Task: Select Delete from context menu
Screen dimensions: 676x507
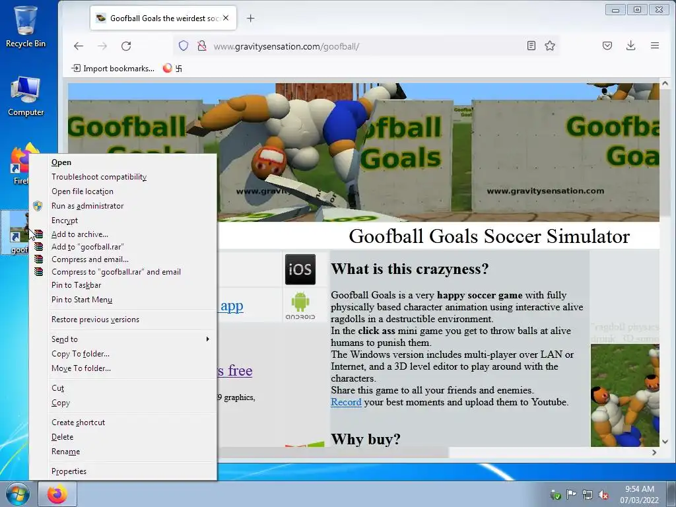Action: tap(123, 437)
